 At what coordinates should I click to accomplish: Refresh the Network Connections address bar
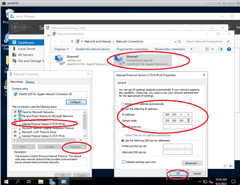click(x=180, y=42)
